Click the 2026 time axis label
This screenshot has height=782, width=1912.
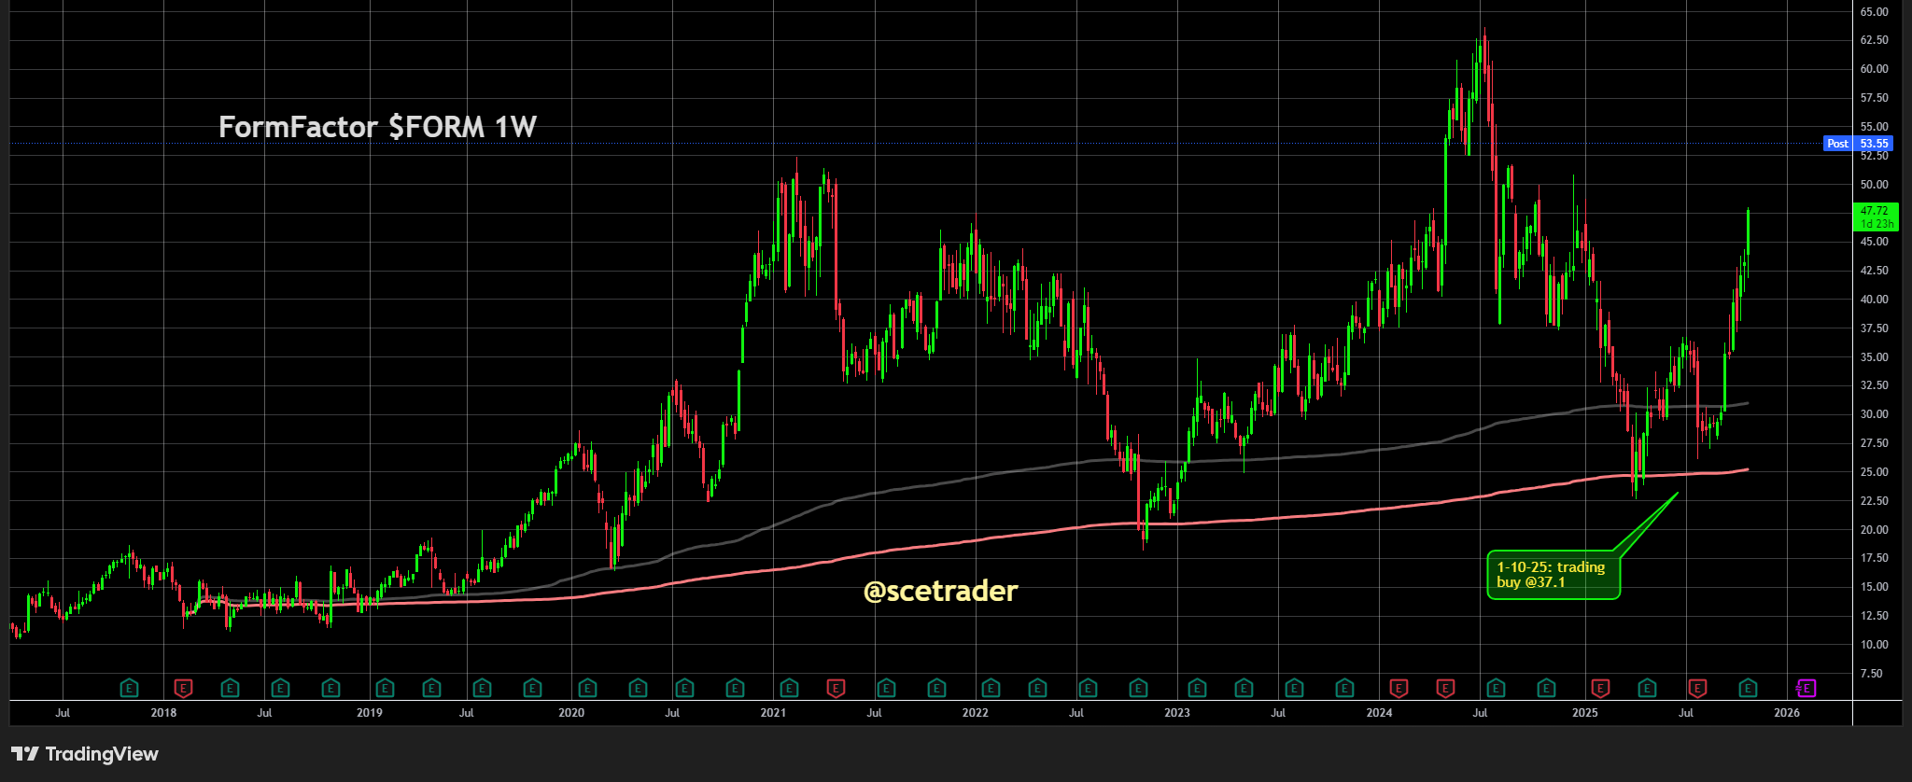[x=1787, y=713]
